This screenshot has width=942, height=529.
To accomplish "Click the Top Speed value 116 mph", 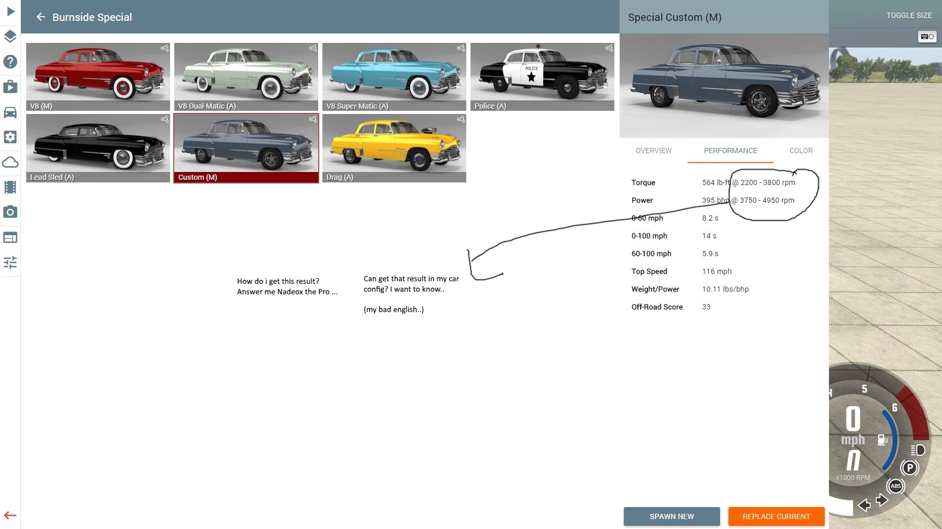I will click(x=717, y=271).
